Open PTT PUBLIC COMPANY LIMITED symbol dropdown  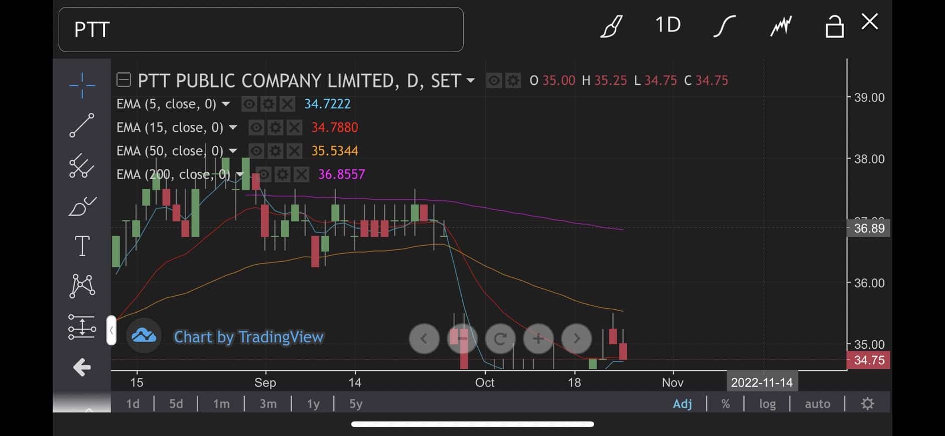[471, 80]
